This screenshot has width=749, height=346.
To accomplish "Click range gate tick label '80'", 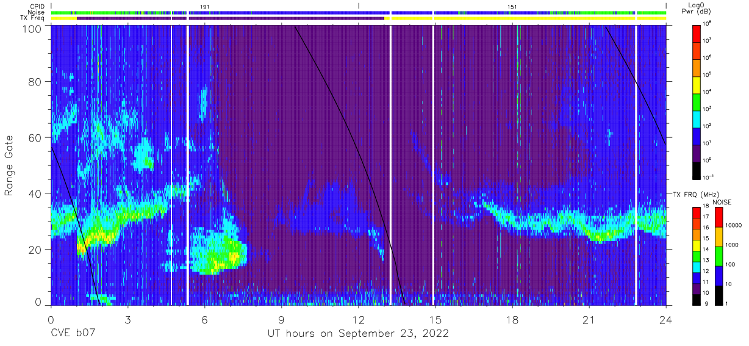I will click(34, 82).
